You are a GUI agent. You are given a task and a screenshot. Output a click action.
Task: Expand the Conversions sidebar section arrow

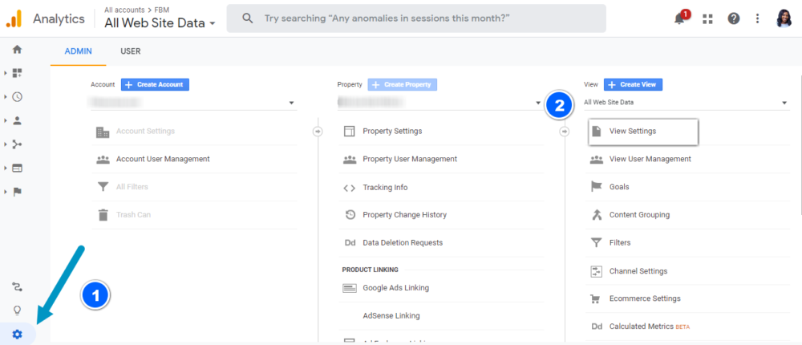pyautogui.click(x=6, y=192)
